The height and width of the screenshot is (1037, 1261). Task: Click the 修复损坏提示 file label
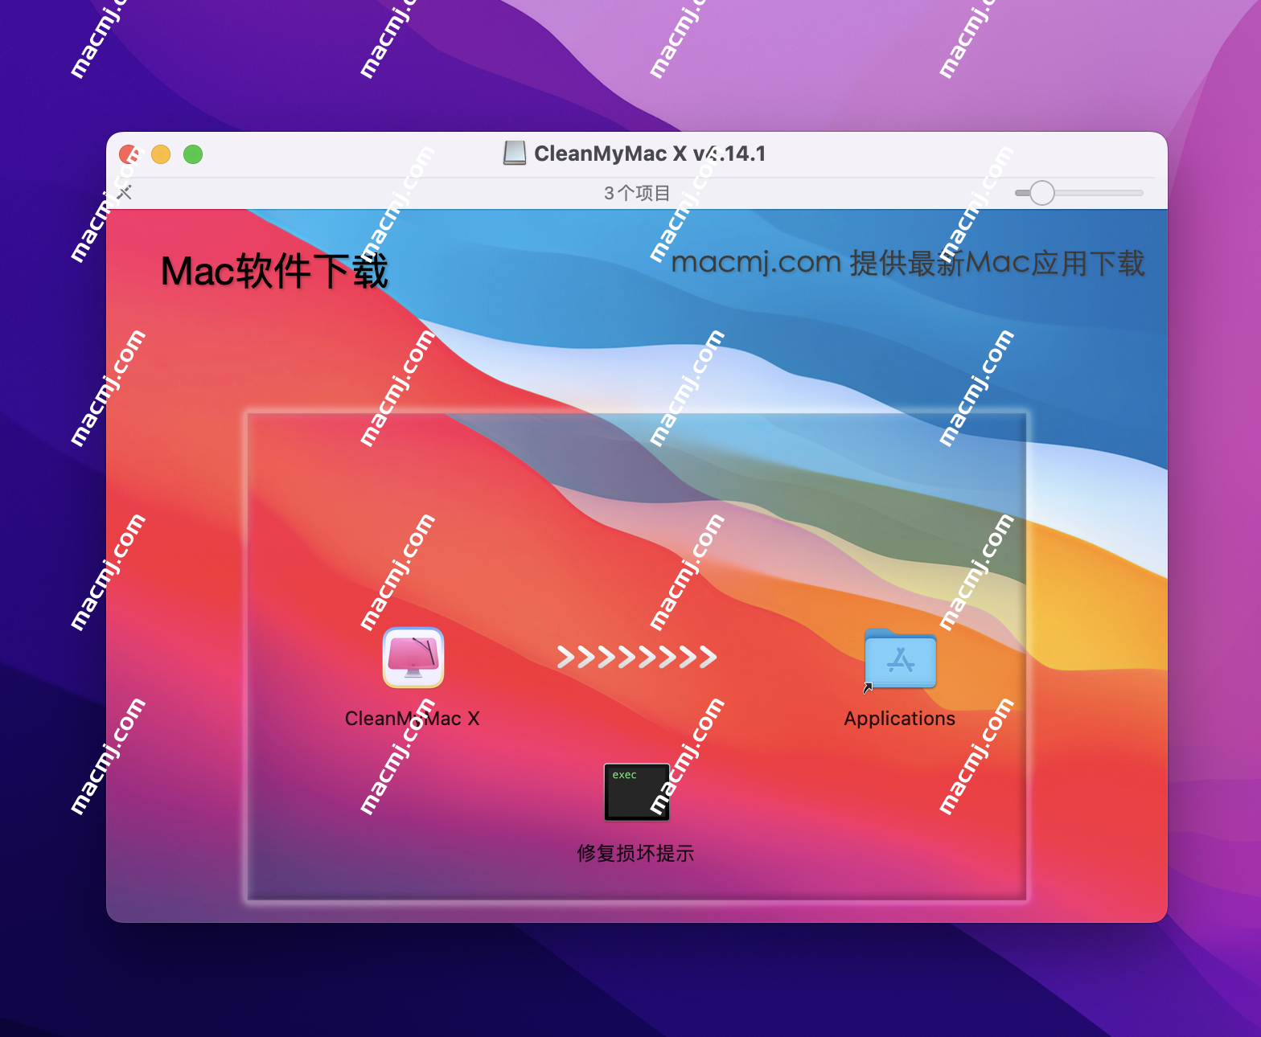tap(636, 853)
